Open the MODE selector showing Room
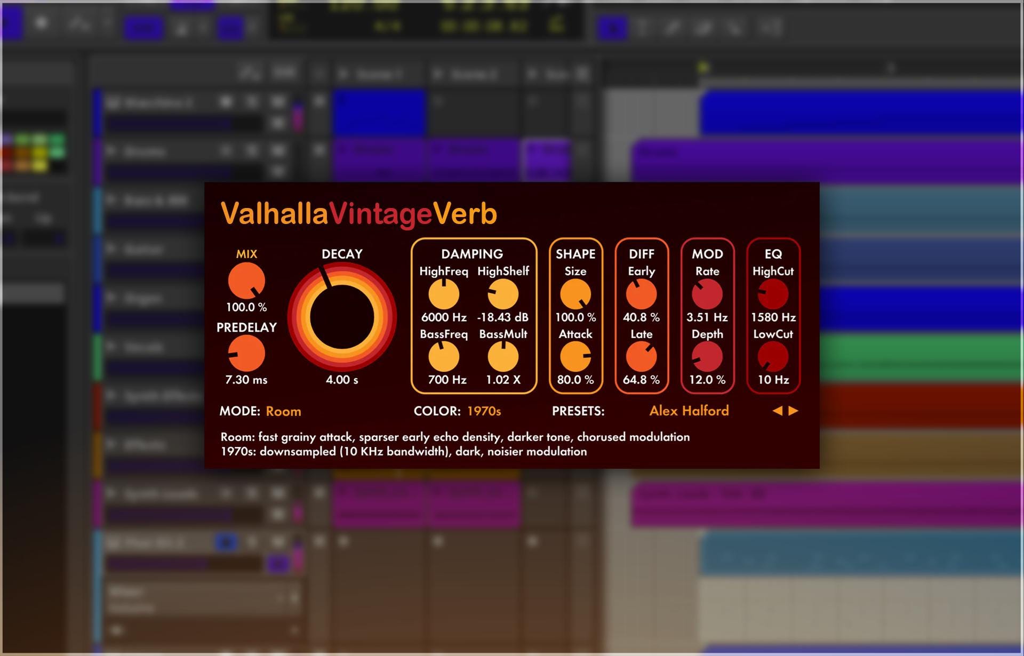 283,411
